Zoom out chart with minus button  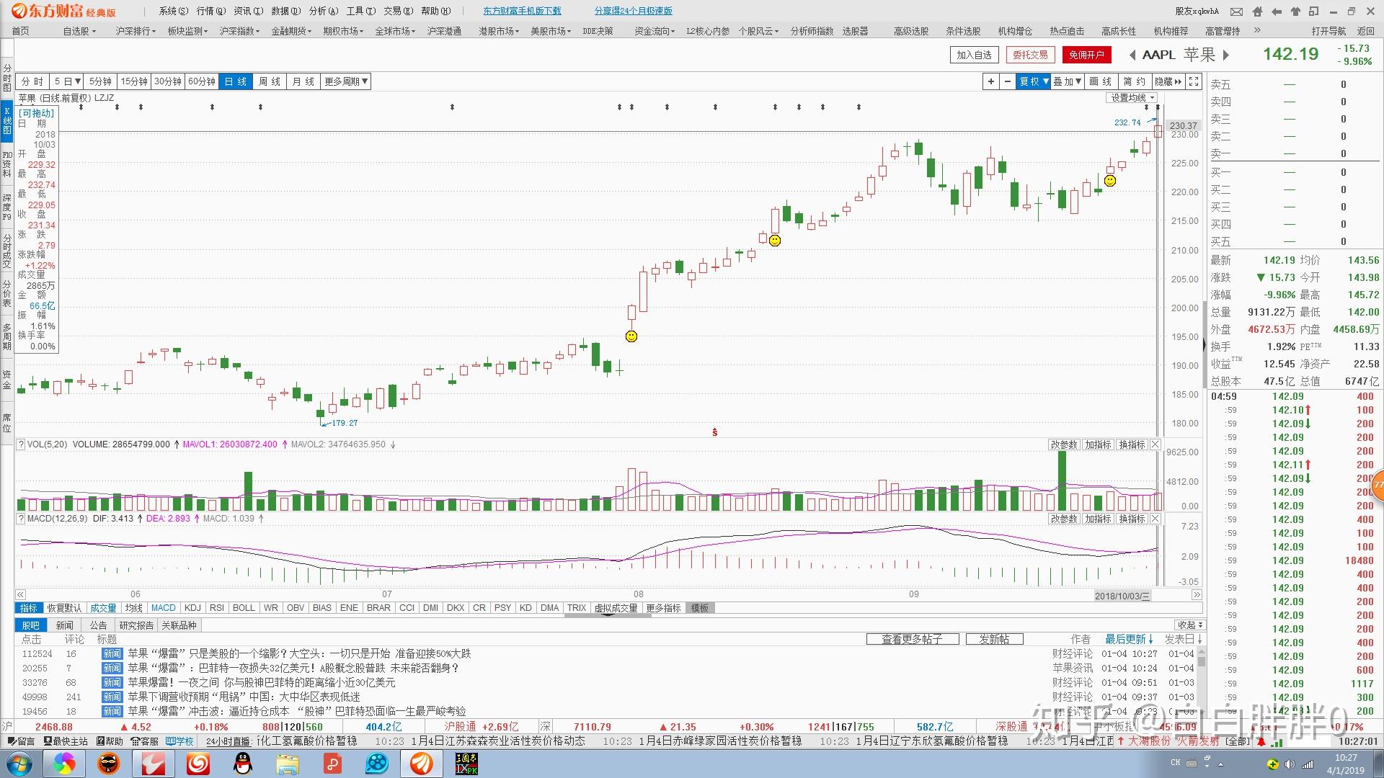point(1008,81)
